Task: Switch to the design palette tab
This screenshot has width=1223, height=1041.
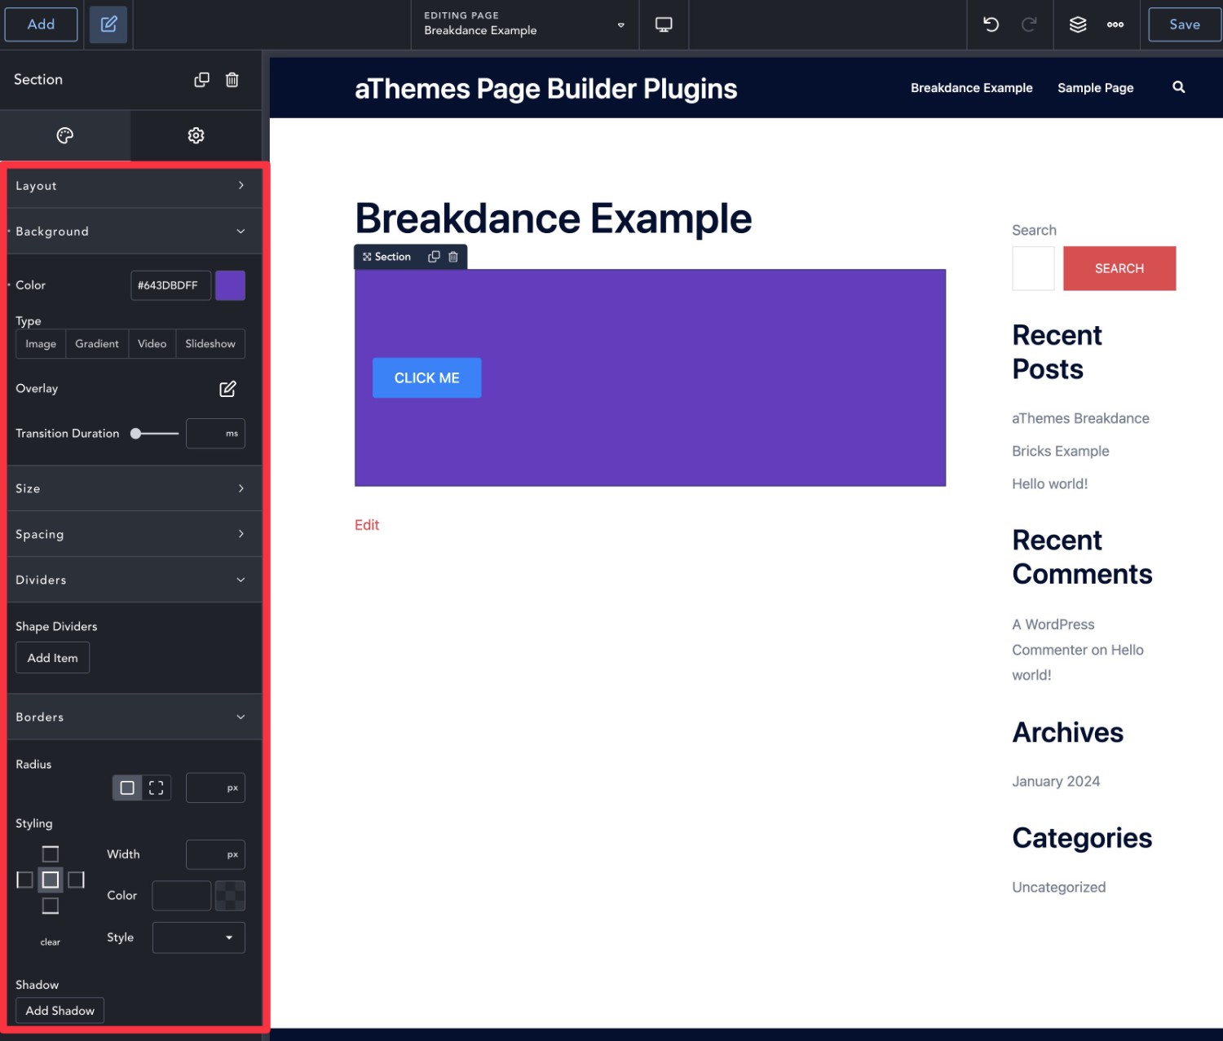Action: coord(65,135)
